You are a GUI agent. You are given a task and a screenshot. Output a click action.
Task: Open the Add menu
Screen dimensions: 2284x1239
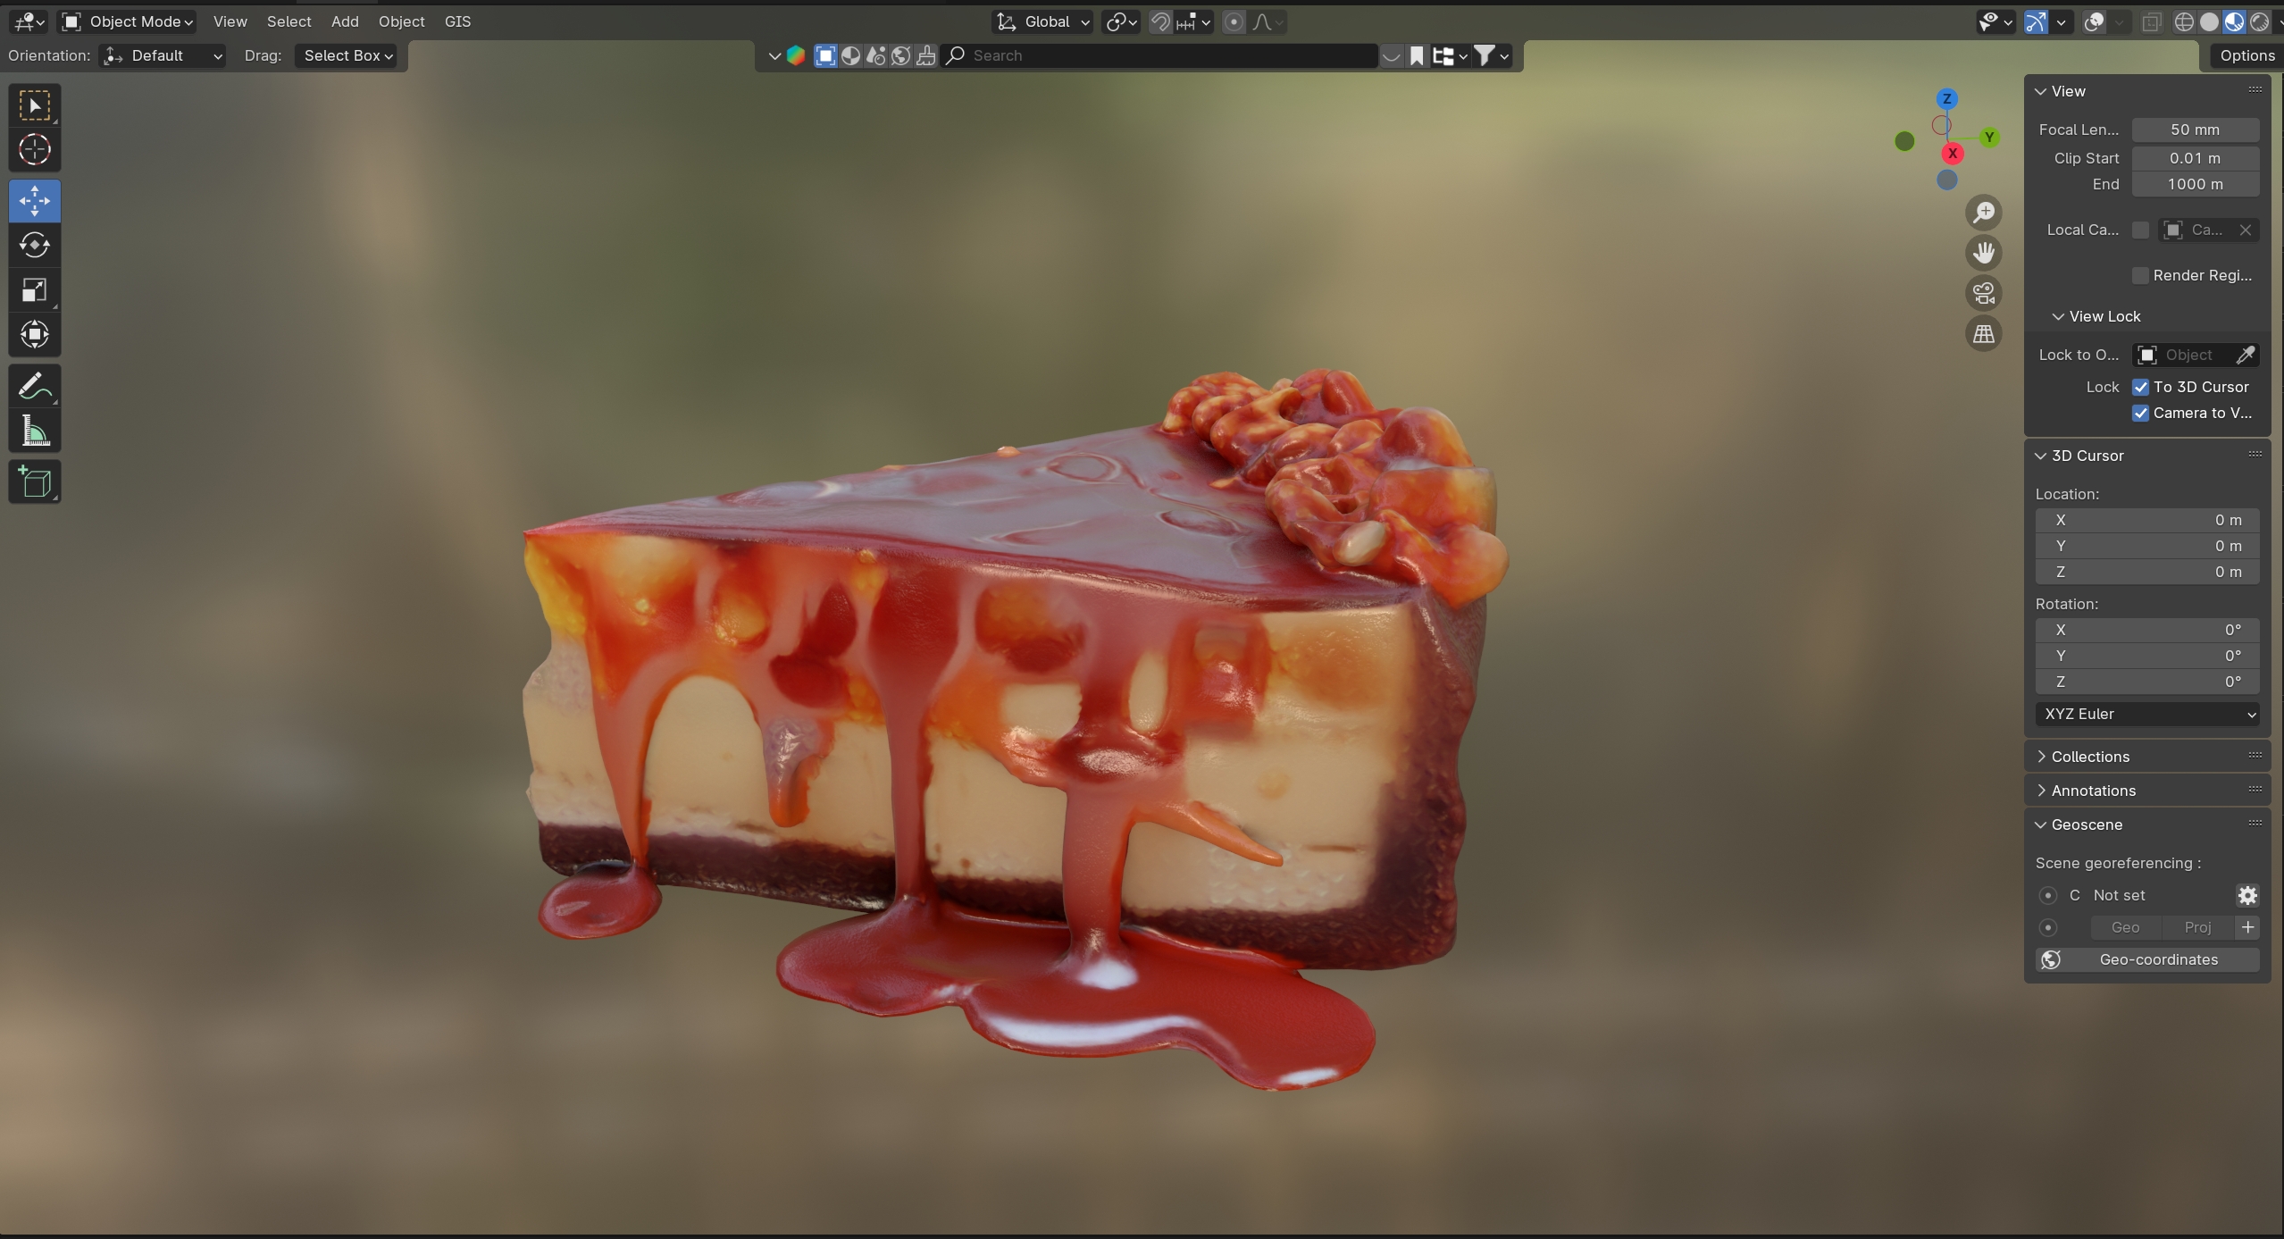[x=344, y=21]
